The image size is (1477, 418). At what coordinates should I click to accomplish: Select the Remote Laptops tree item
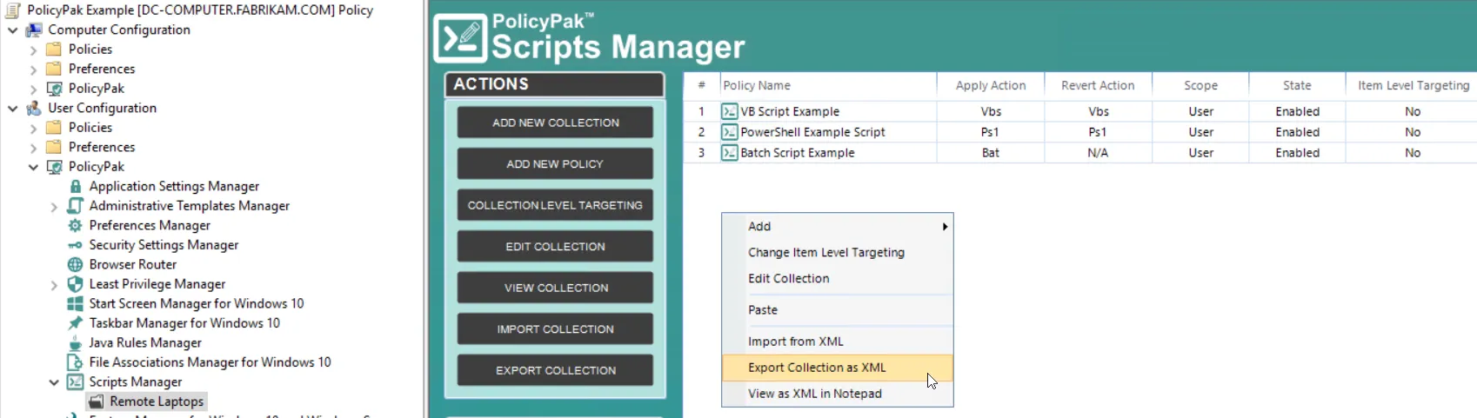coord(157,401)
